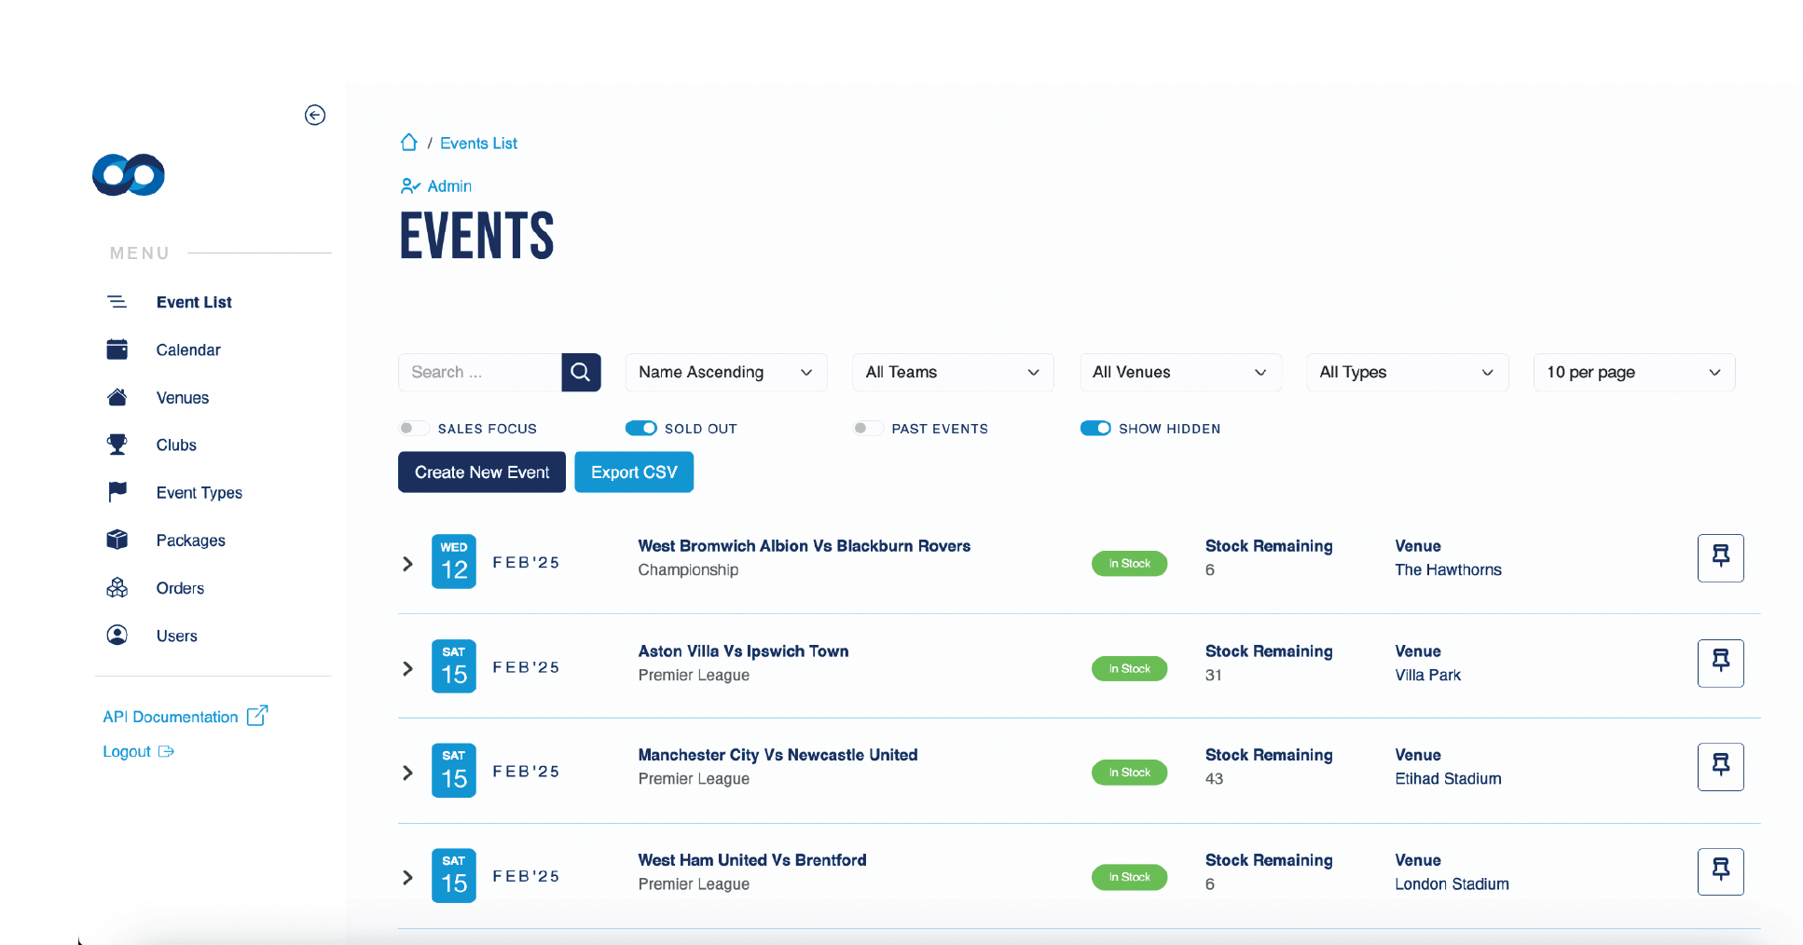Pin the Manchester City Vs Newcastle United event

(x=1720, y=767)
